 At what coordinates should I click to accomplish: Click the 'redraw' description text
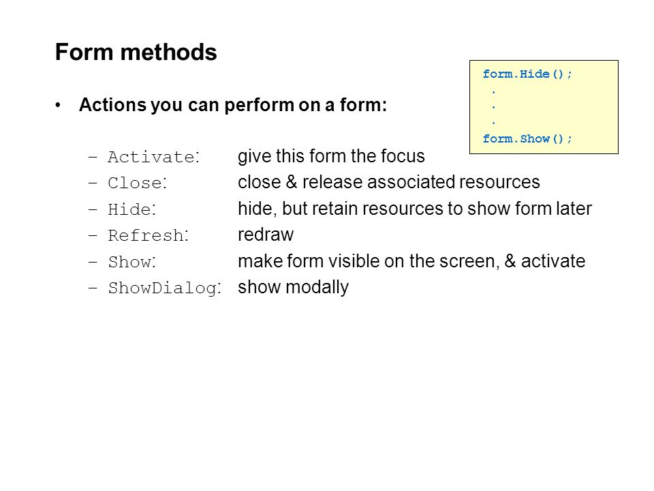(x=266, y=235)
